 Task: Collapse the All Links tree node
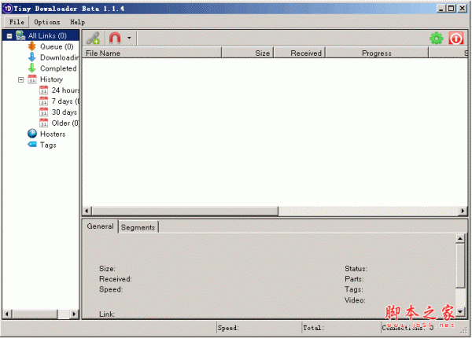coord(9,36)
